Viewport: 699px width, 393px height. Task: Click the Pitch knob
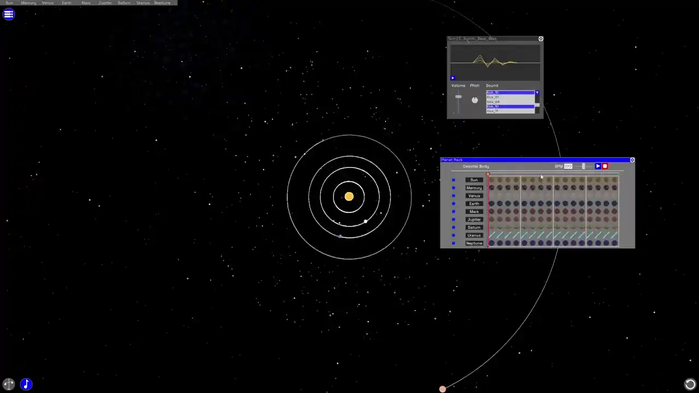coord(475,100)
